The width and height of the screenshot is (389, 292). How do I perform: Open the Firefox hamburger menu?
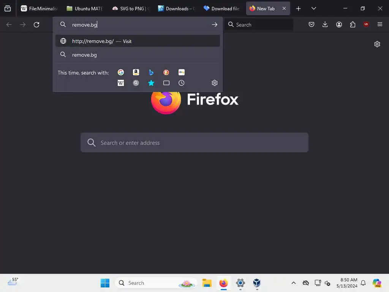click(x=380, y=24)
